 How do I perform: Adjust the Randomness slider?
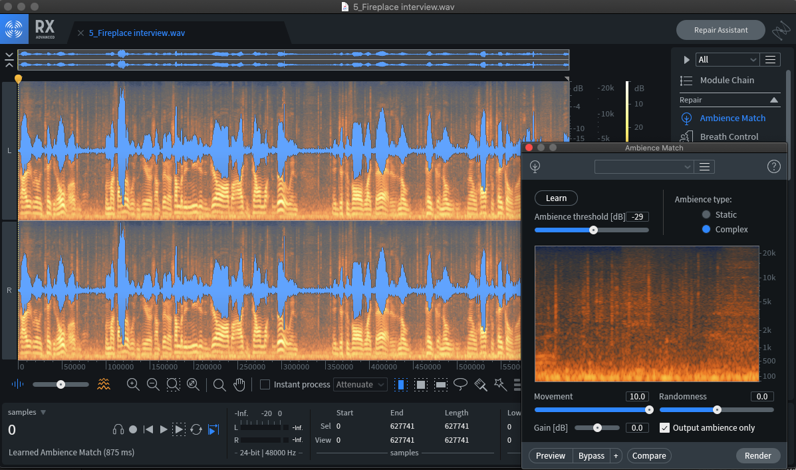pyautogui.click(x=717, y=409)
